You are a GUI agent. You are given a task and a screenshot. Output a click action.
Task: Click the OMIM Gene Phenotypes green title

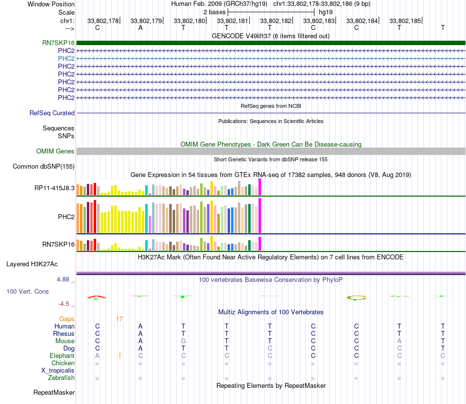[271, 144]
